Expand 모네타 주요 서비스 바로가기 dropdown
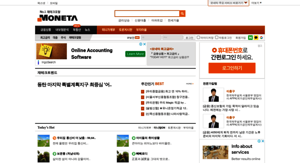This screenshot has width=300, height=163. click(x=229, y=3)
